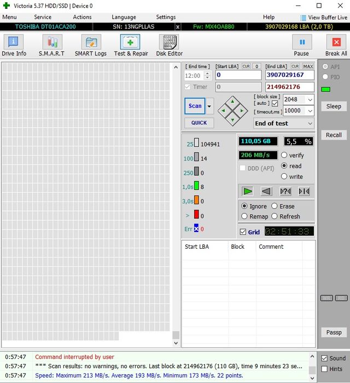Toggle the DDD (API) checkbox
The image size is (350, 383).
point(242,168)
